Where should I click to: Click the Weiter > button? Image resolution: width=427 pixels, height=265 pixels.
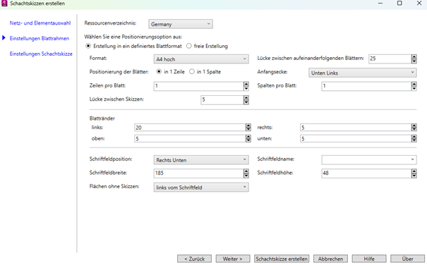pyautogui.click(x=233, y=259)
